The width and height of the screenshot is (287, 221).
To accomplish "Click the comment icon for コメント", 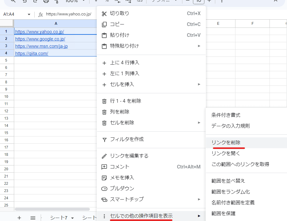I will [104, 167].
